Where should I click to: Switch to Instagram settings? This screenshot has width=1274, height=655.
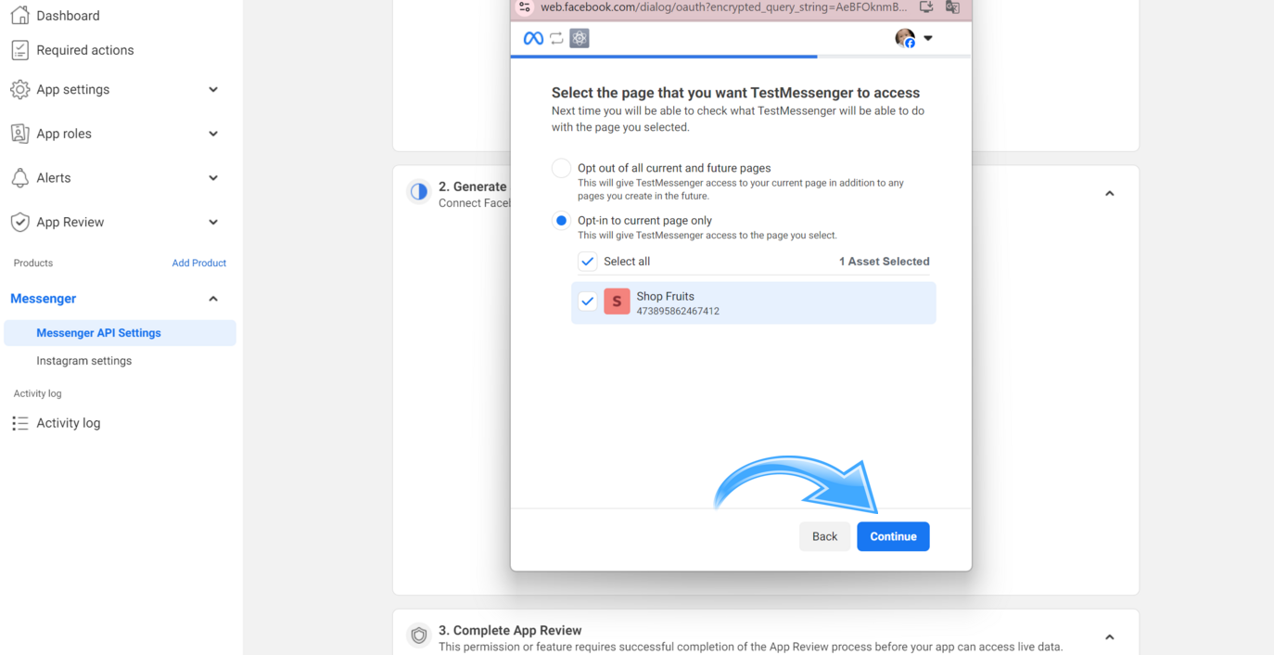[x=83, y=360]
